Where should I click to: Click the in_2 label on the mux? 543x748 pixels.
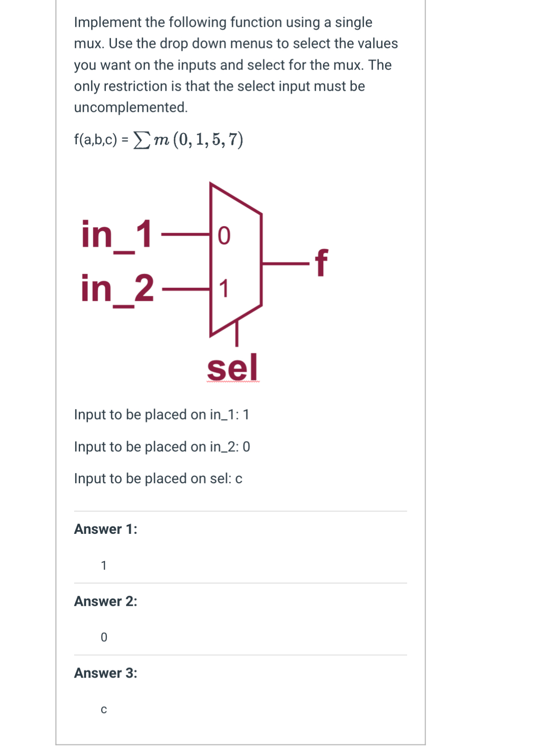pos(117,289)
